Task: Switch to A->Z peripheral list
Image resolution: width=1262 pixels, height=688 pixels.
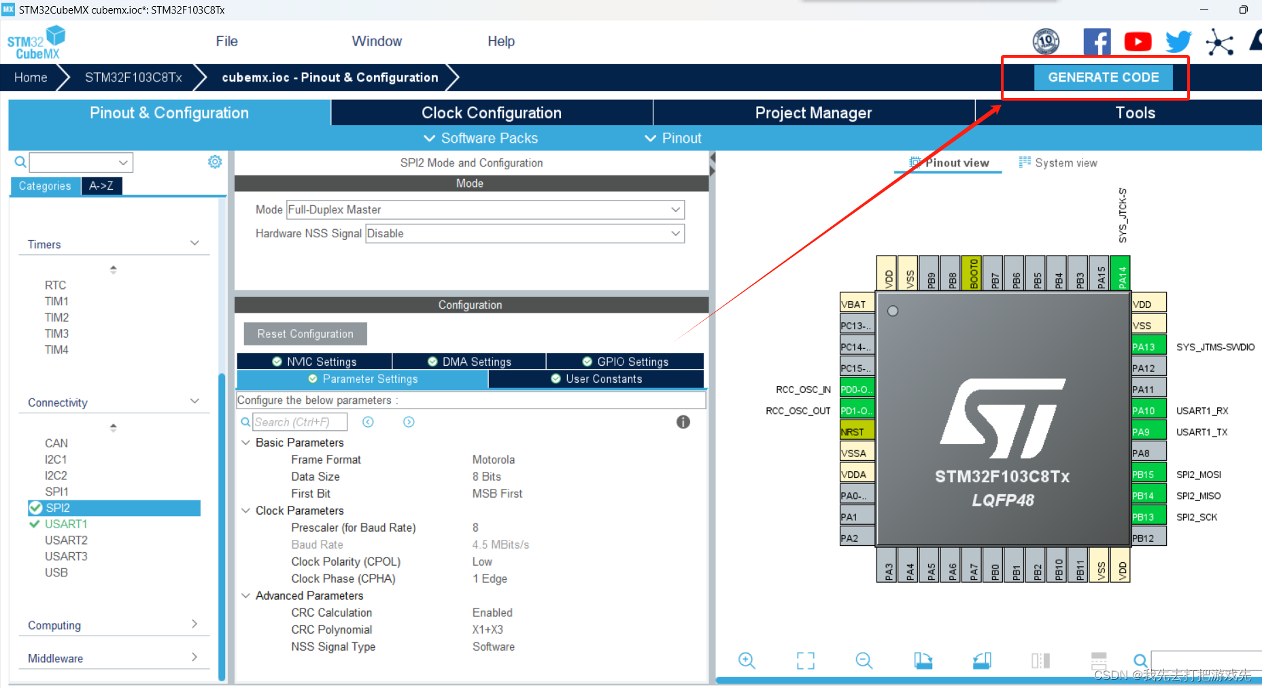Action: click(101, 186)
